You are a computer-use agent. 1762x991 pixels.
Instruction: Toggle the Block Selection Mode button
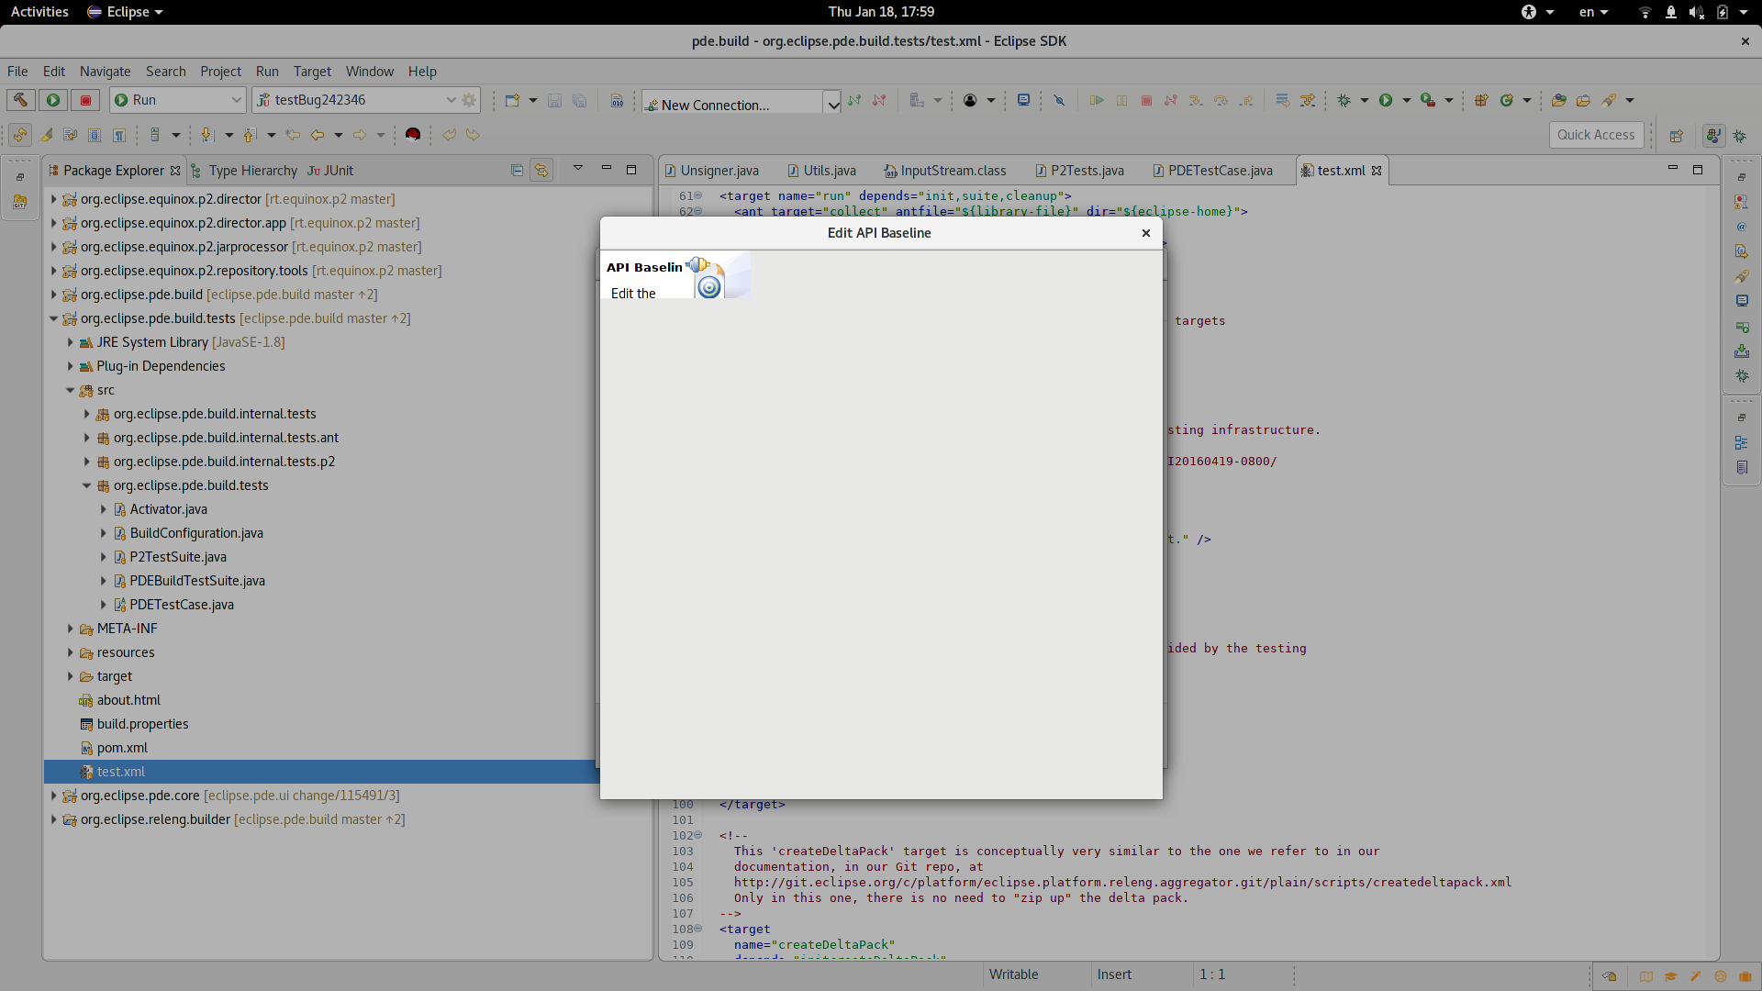95,135
